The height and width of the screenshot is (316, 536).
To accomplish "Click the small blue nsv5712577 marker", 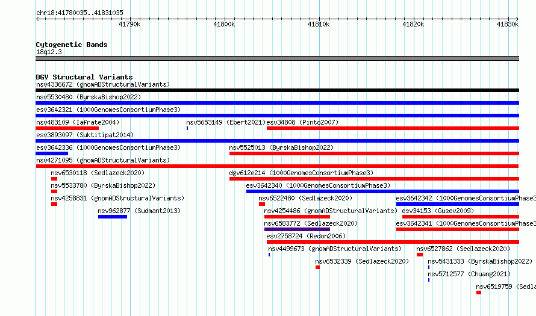I will pos(429,280).
